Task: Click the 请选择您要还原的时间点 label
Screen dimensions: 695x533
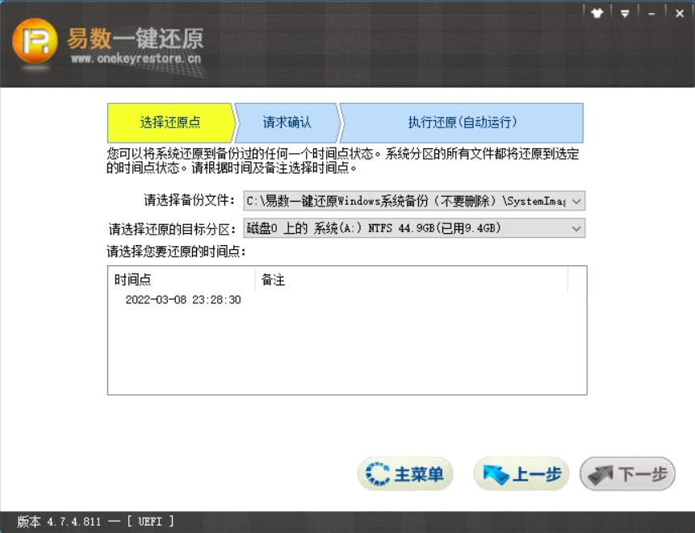Action: 177,252
